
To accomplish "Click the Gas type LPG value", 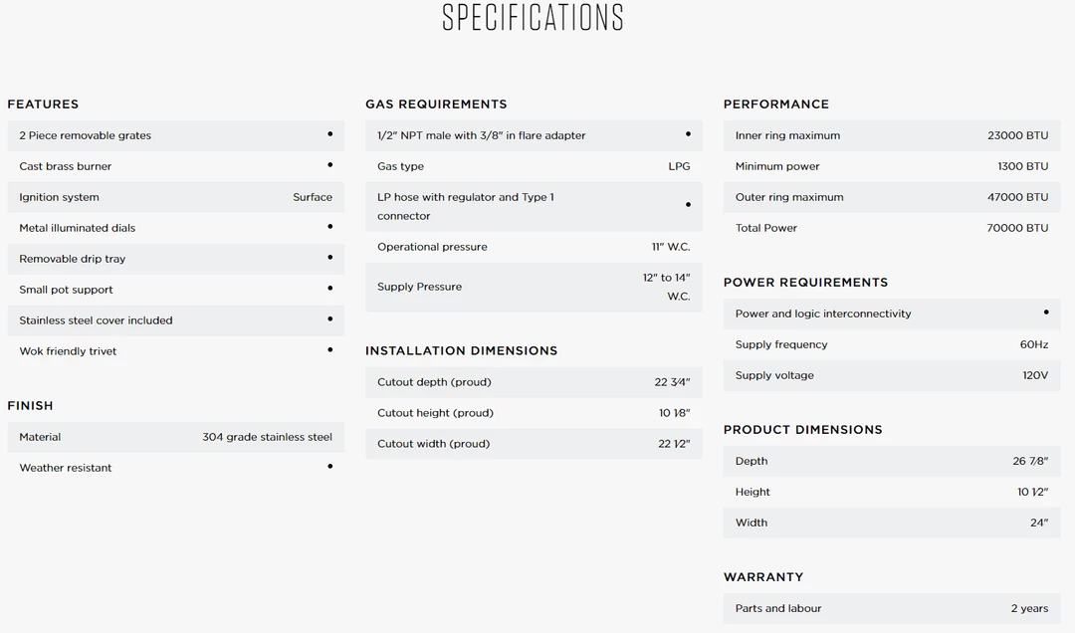I will pyautogui.click(x=679, y=166).
